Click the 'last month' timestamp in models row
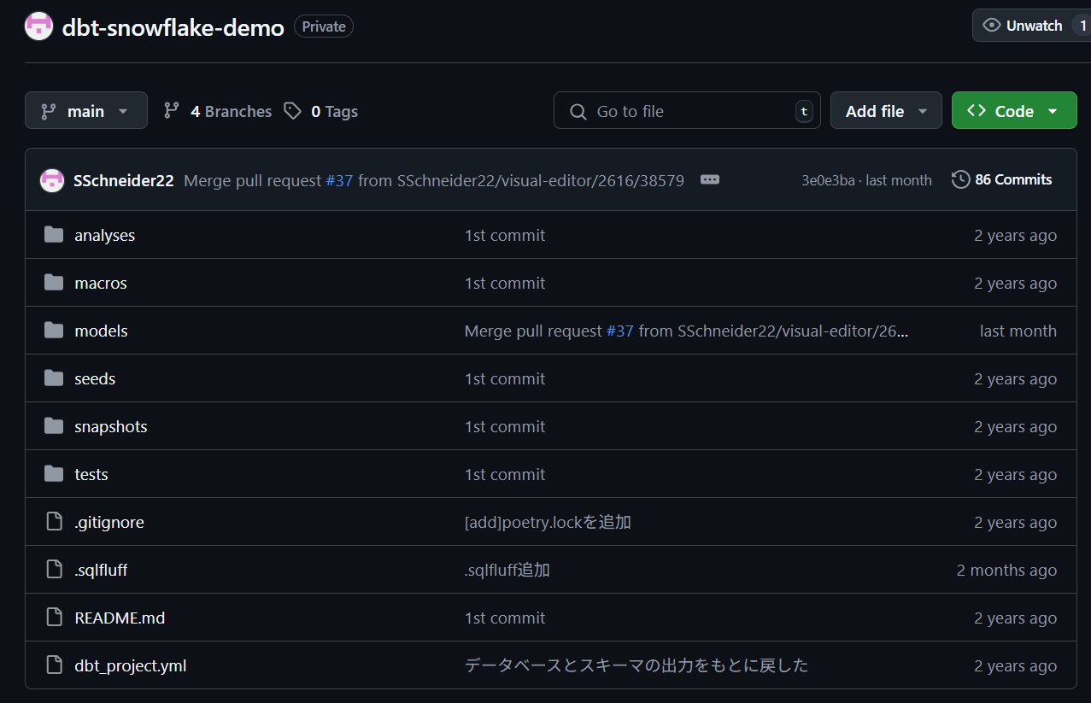The image size is (1091, 703). [1018, 331]
